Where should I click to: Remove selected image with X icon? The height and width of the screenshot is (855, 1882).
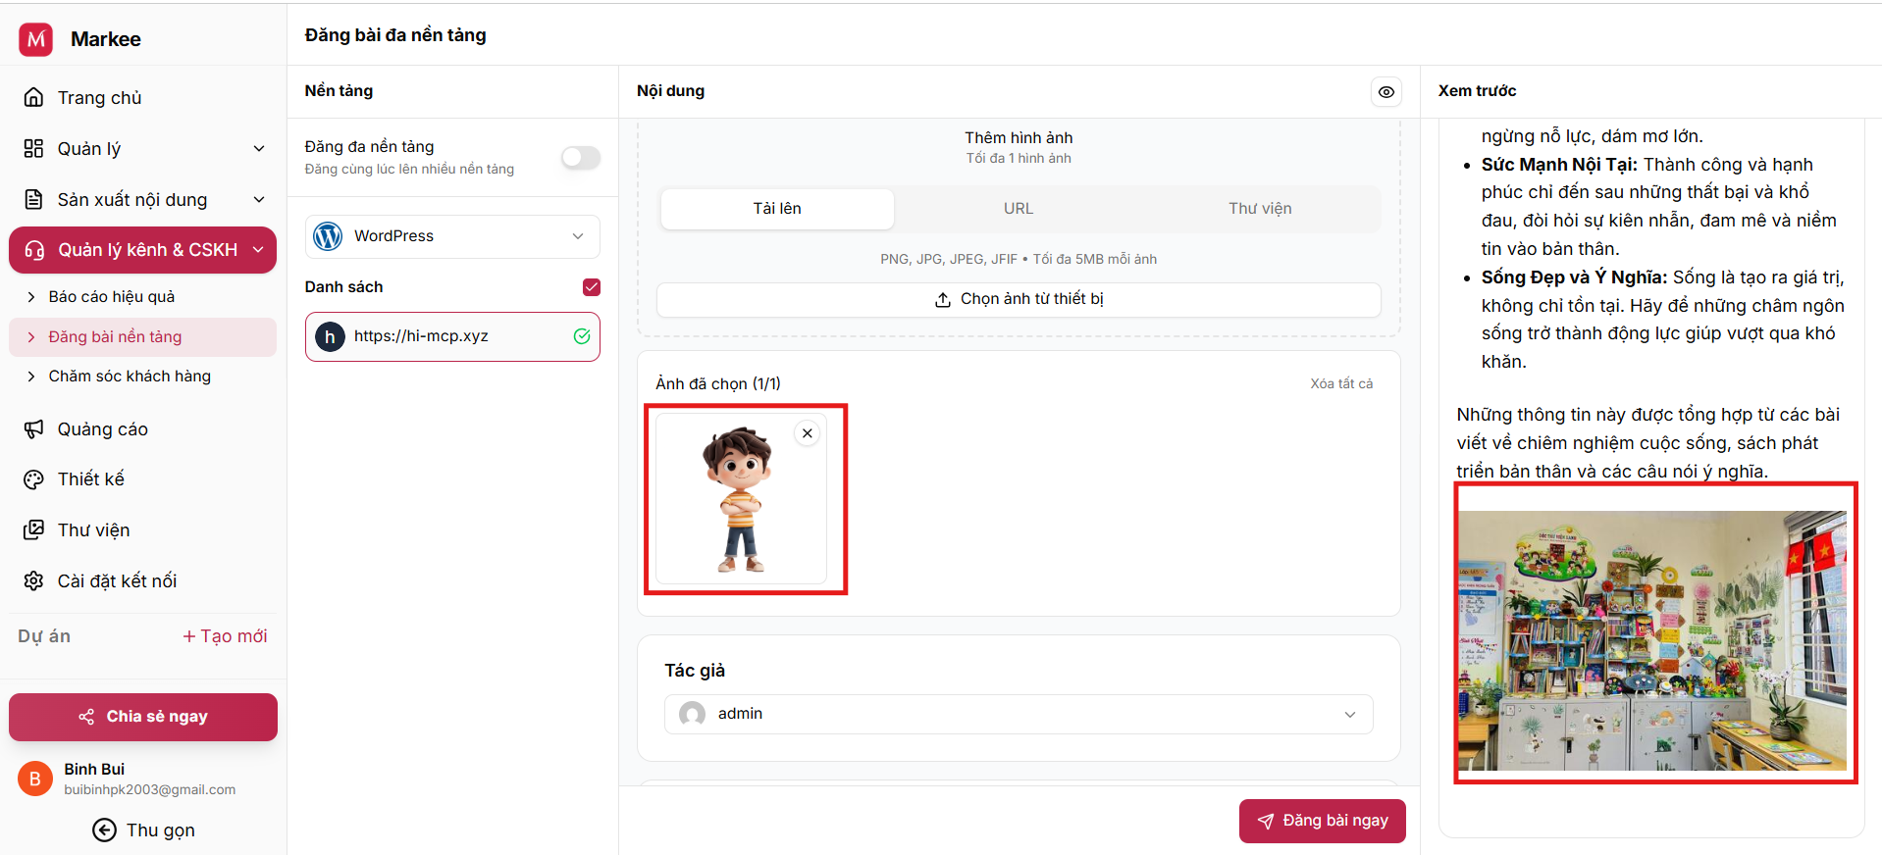coord(807,433)
